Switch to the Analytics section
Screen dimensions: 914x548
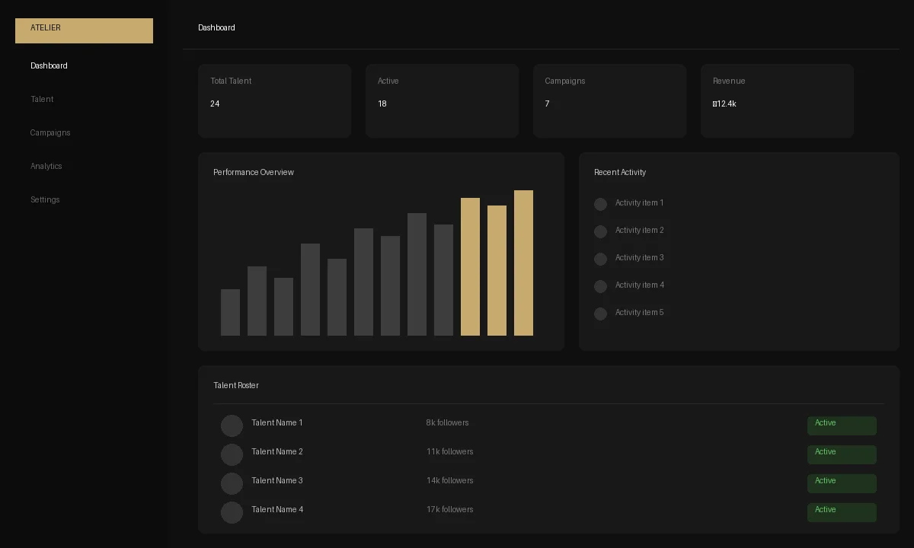pyautogui.click(x=46, y=166)
